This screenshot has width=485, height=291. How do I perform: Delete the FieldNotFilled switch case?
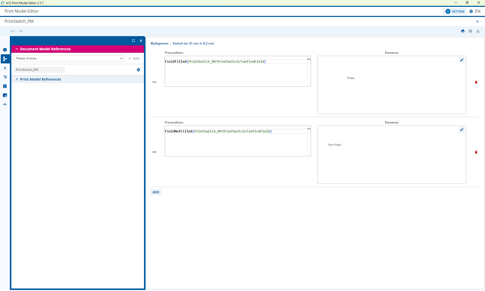(476, 152)
